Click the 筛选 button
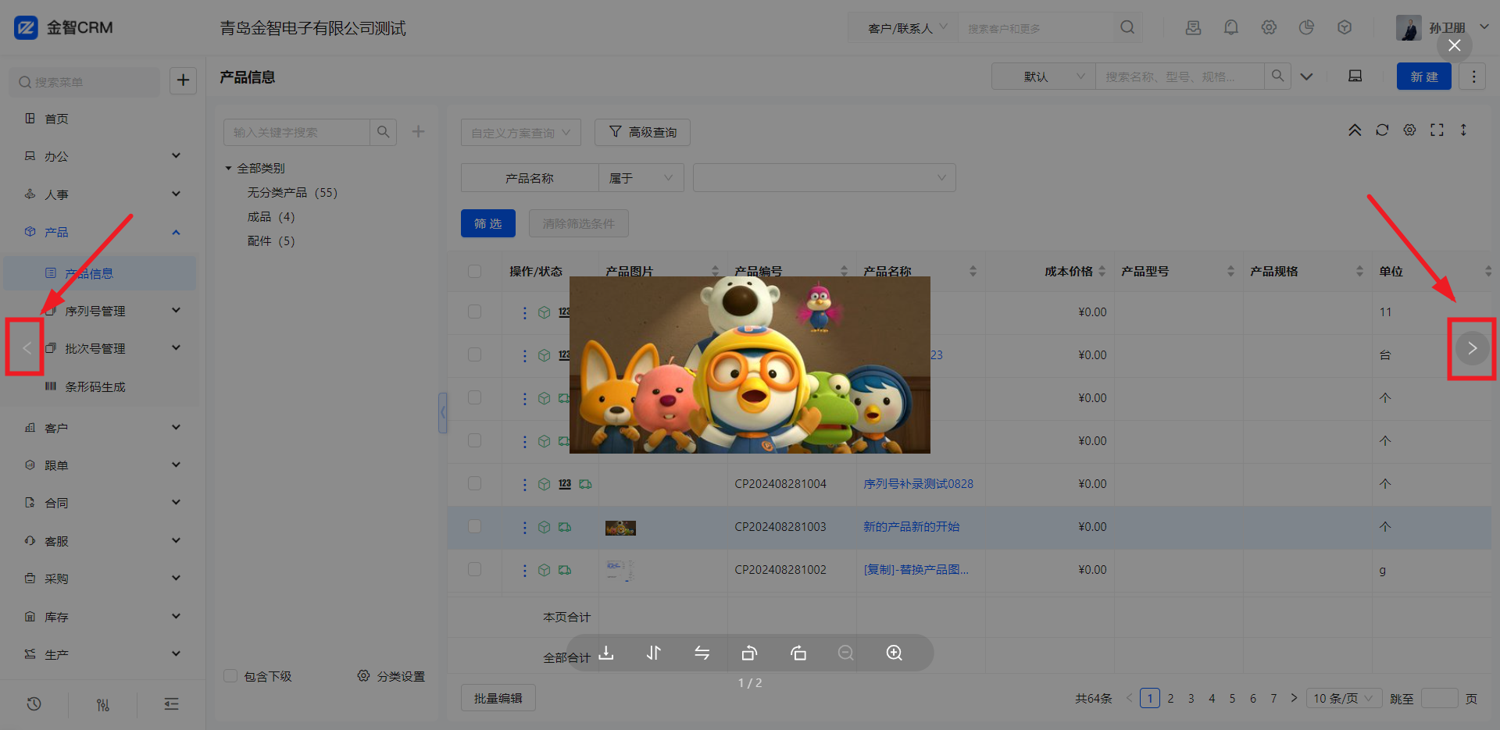 tap(488, 223)
